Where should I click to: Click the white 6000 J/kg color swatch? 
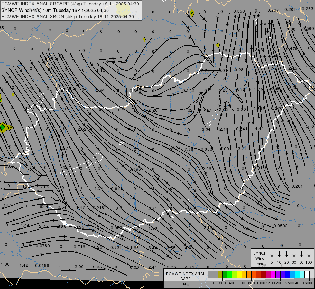(x=307, y=275)
